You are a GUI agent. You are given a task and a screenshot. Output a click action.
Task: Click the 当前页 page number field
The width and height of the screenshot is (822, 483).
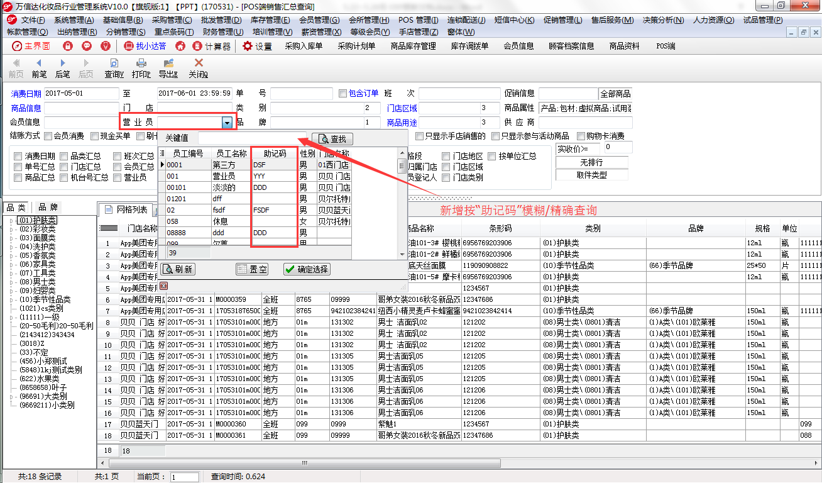185,477
